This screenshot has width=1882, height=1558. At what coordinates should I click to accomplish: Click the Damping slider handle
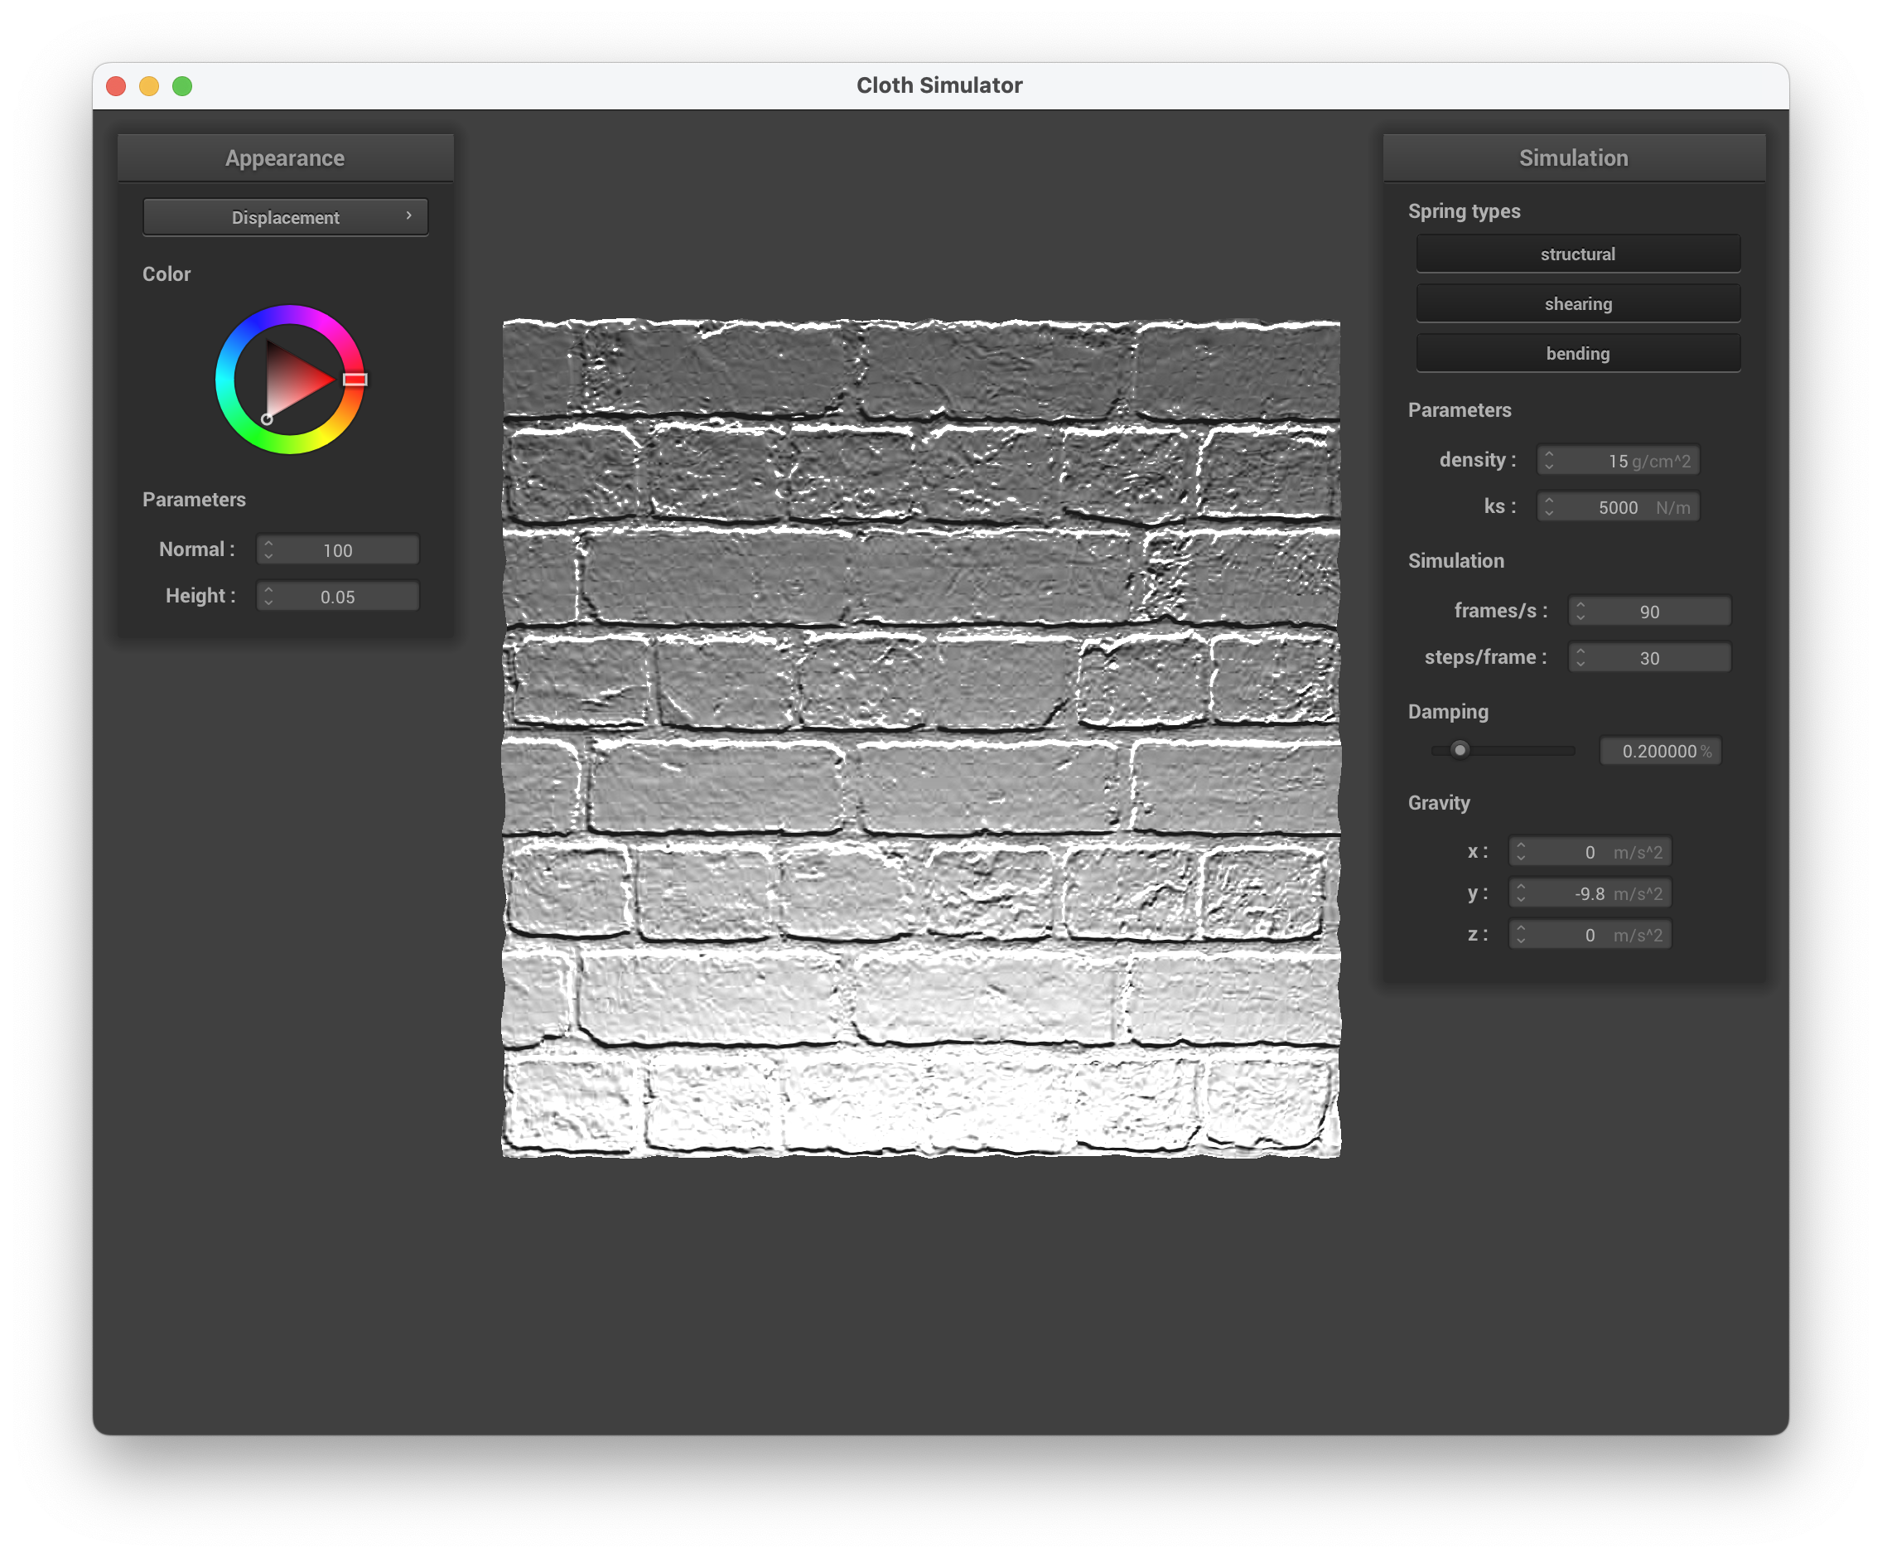[1460, 750]
